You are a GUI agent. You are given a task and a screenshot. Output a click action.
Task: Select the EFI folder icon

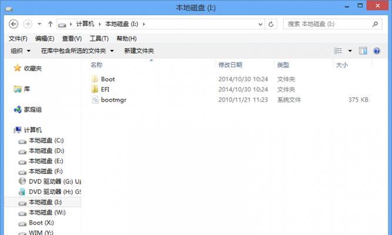point(95,89)
